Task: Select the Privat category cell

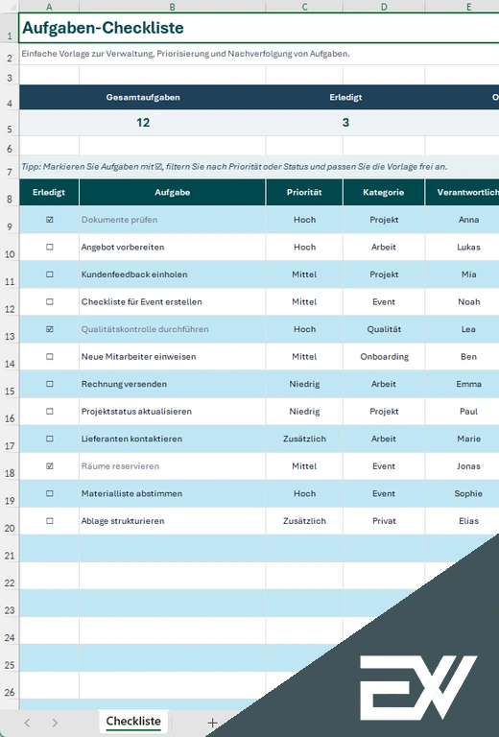Action: coord(384,521)
